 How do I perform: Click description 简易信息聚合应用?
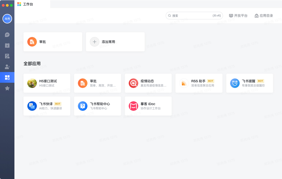[x=203, y=85]
